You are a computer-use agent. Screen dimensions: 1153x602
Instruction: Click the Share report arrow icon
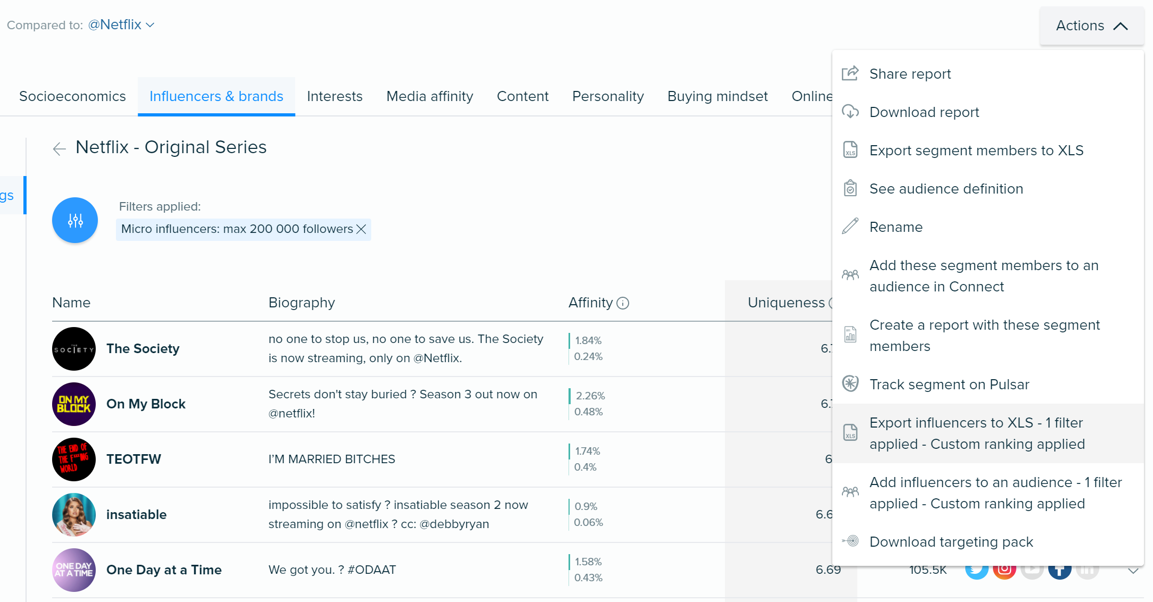pyautogui.click(x=850, y=73)
